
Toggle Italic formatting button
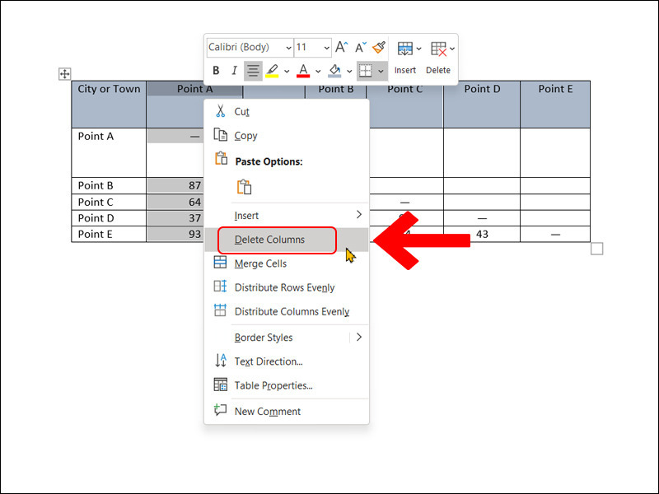[x=234, y=71]
